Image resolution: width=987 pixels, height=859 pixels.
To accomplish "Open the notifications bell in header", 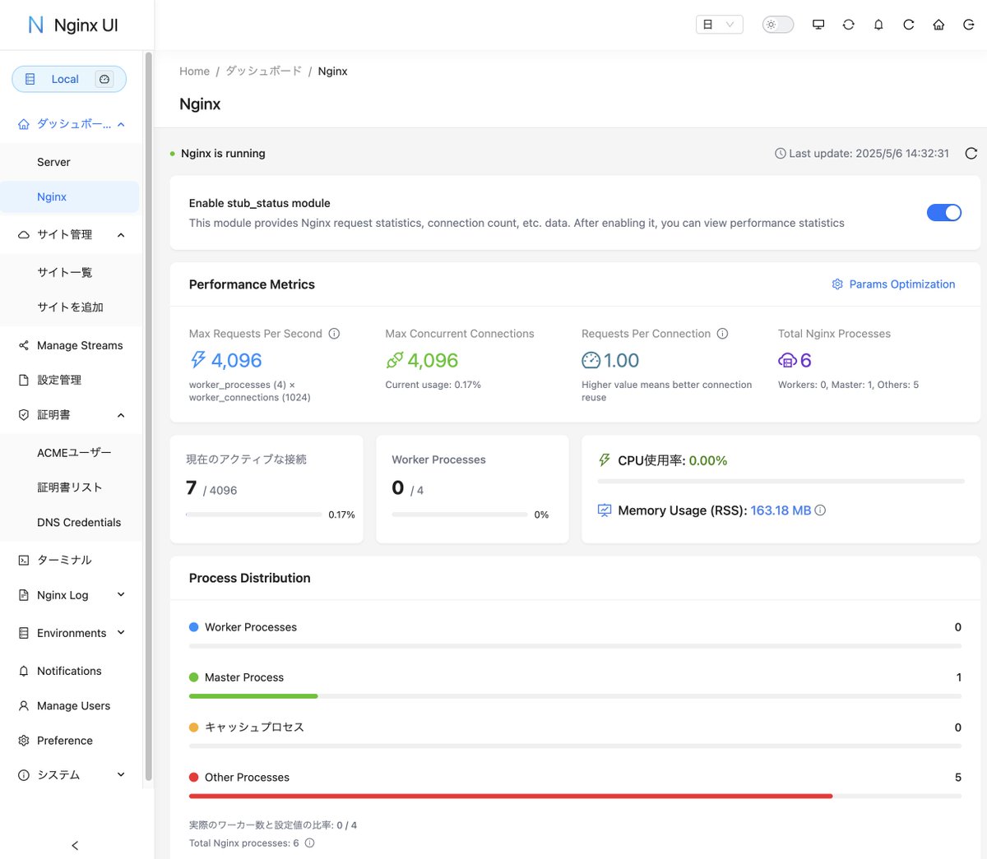I will coord(878,25).
